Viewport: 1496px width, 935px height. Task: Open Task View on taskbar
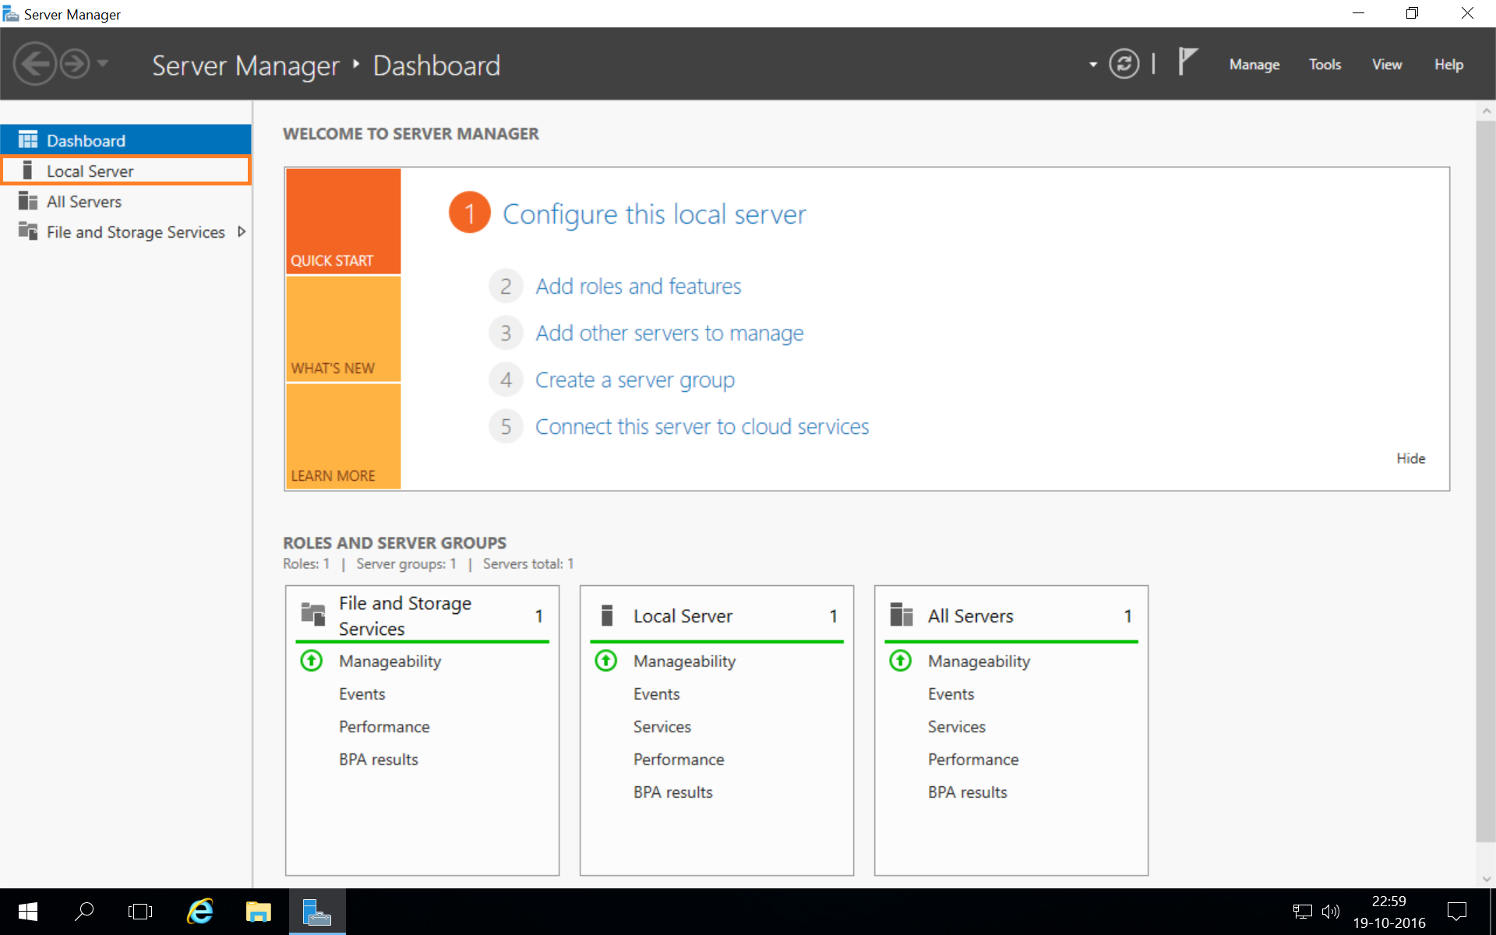click(140, 912)
